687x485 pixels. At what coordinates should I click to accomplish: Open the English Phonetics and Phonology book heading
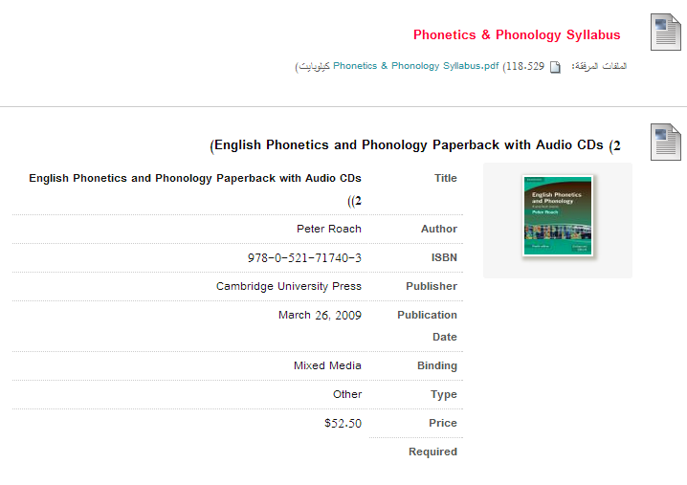[415, 145]
